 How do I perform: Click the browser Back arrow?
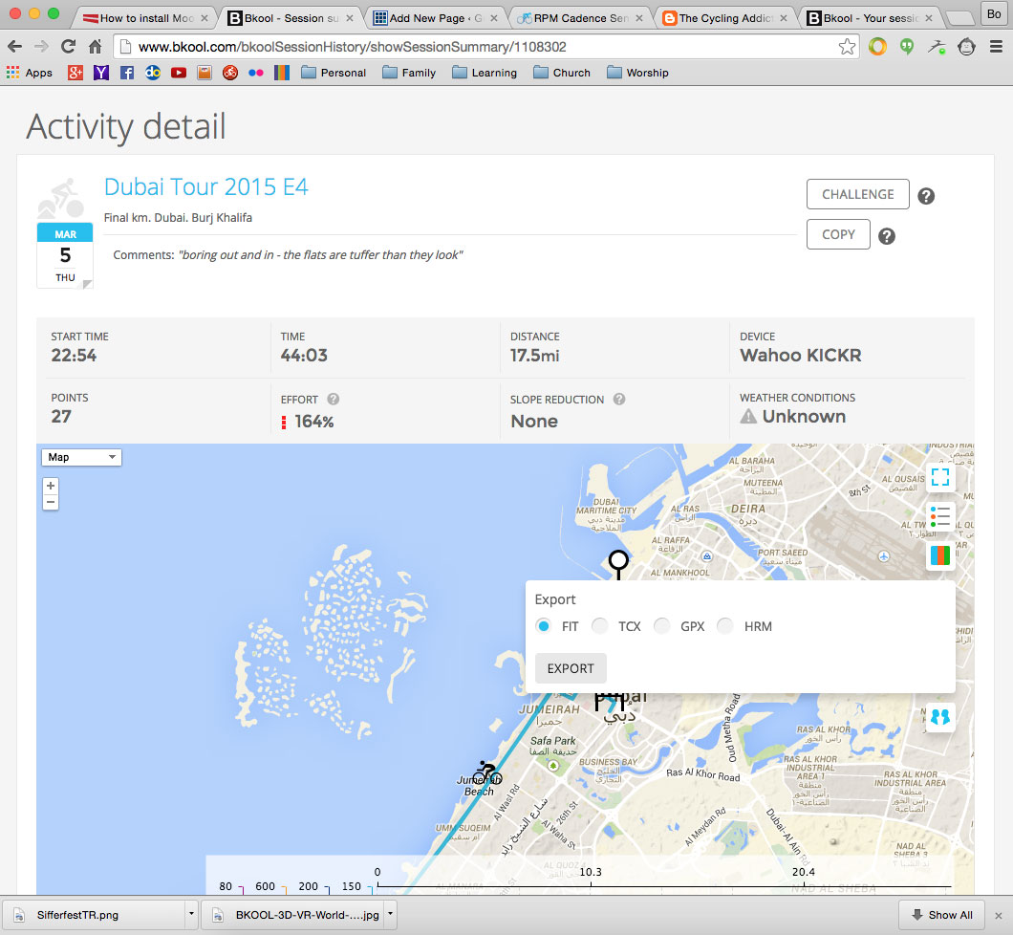[x=15, y=47]
